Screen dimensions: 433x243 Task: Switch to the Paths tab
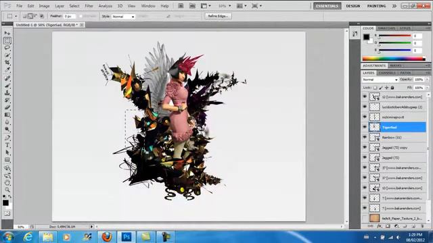405,73
